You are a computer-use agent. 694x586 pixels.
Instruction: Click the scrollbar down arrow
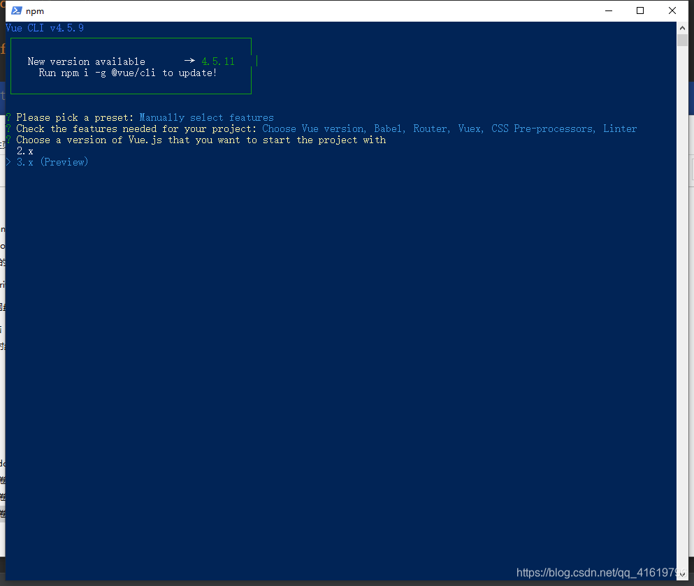coord(682,574)
